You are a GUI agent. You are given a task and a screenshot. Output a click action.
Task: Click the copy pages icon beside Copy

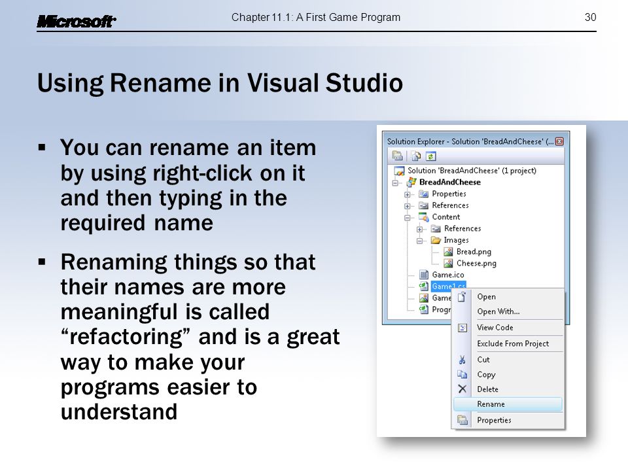point(462,374)
